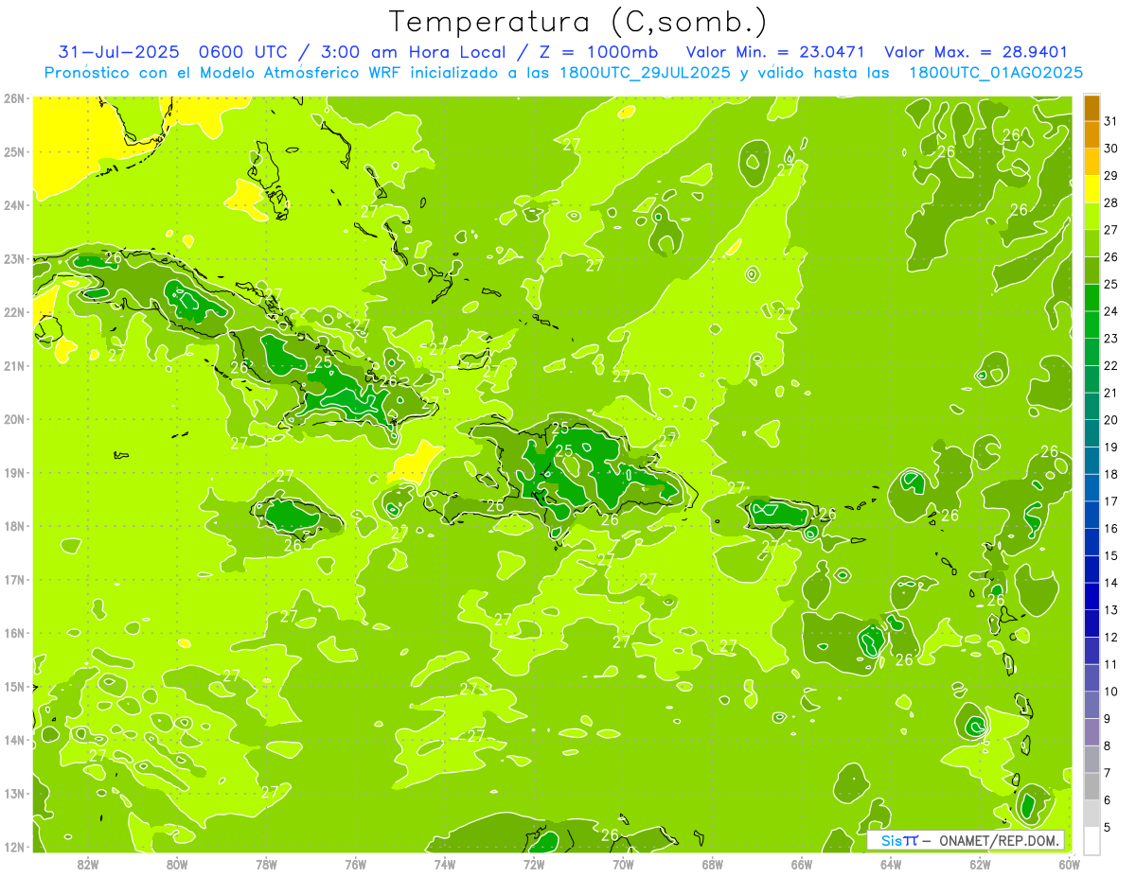The height and width of the screenshot is (877, 1136).
Task: Click the '20N' latitude axis label
Action: point(14,419)
